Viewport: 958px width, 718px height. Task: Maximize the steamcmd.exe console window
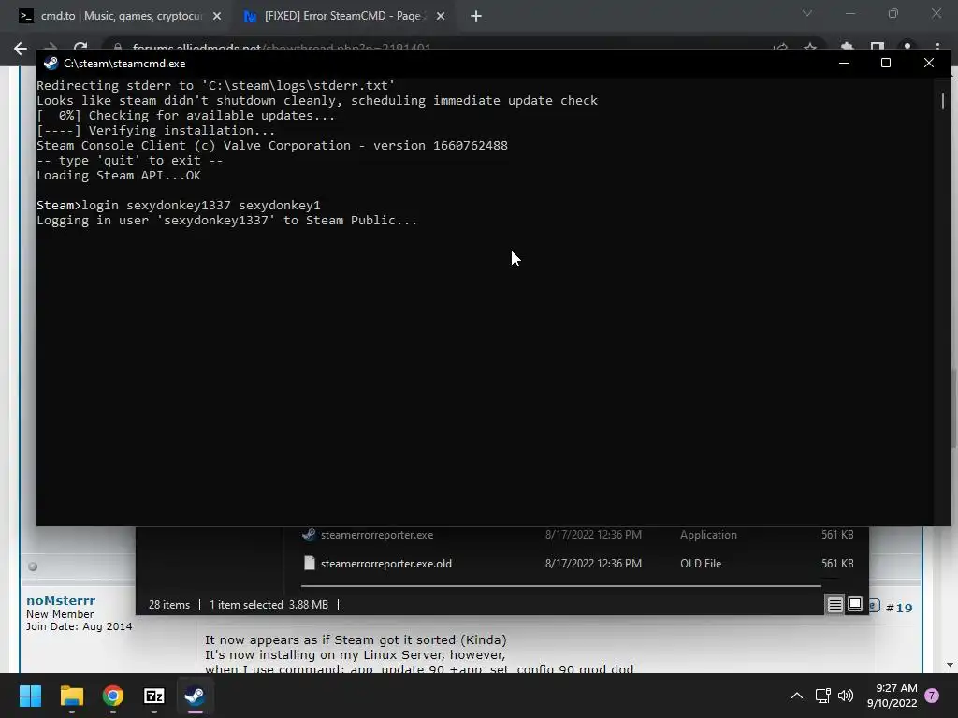(886, 63)
